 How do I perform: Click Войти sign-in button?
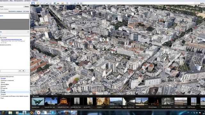[202, 3]
